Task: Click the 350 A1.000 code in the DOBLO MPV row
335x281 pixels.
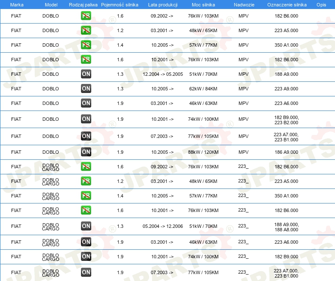Action: pos(286,45)
